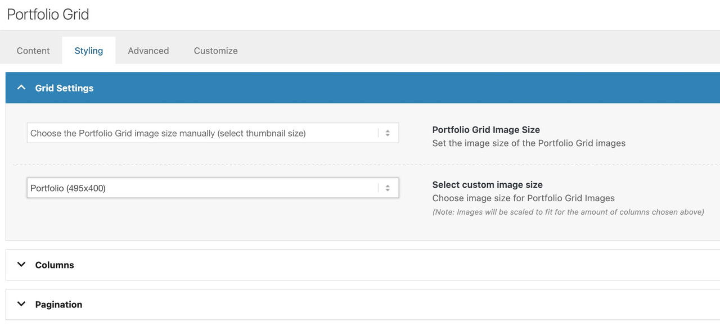Open the Content tab
This screenshot has height=331, width=720.
click(33, 51)
